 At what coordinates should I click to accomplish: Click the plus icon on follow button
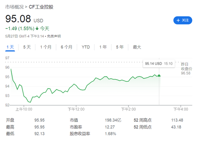point(178,20)
